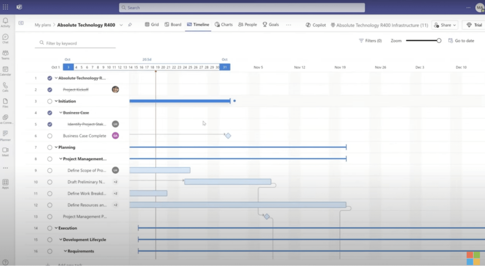Image resolution: width=485 pixels, height=266 pixels.
Task: Switch to the Grid view
Action: tap(152, 25)
